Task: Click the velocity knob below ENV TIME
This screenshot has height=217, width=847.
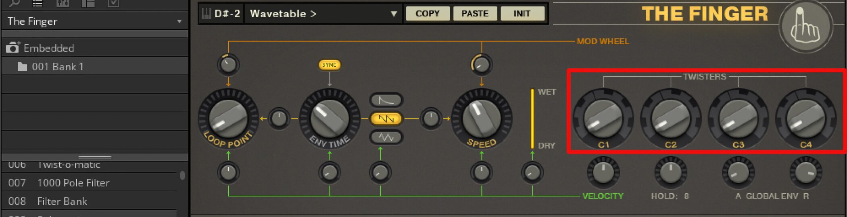Action: click(x=330, y=172)
